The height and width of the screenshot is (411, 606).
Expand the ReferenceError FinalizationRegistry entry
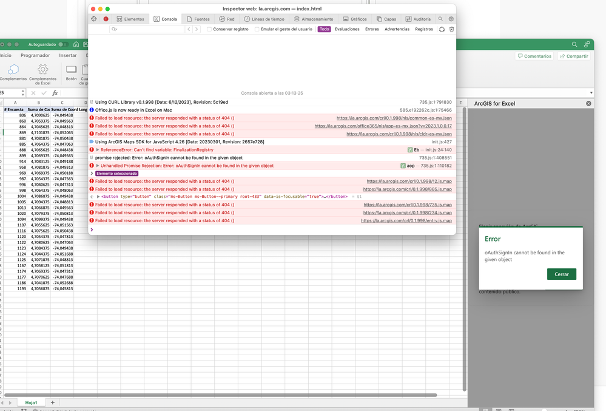[x=98, y=149]
